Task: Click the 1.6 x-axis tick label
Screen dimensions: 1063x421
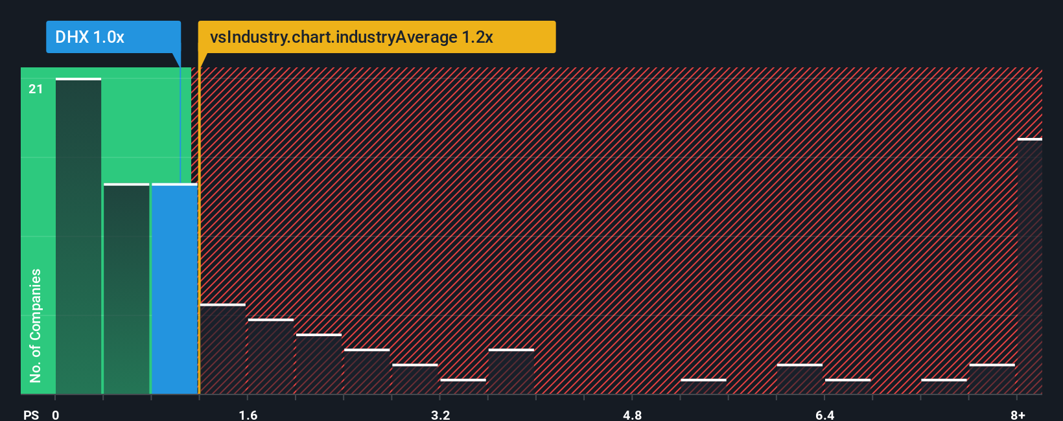Action: 248,415
